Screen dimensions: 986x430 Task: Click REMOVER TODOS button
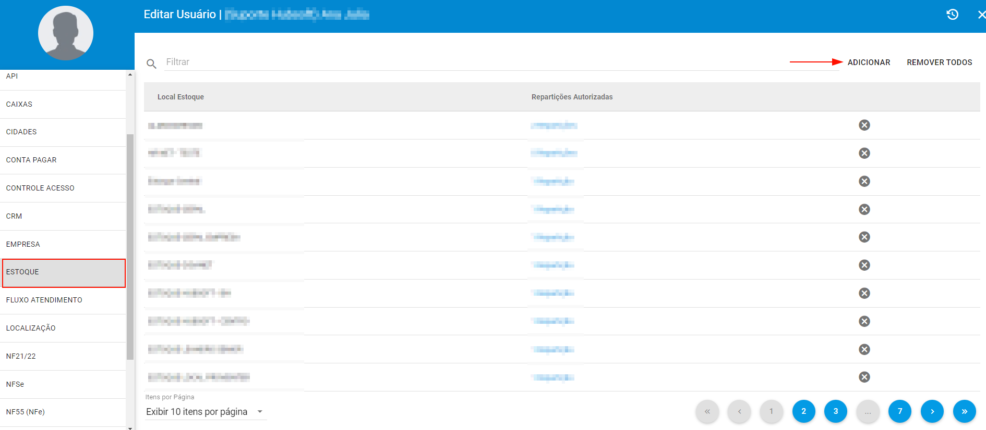point(939,62)
